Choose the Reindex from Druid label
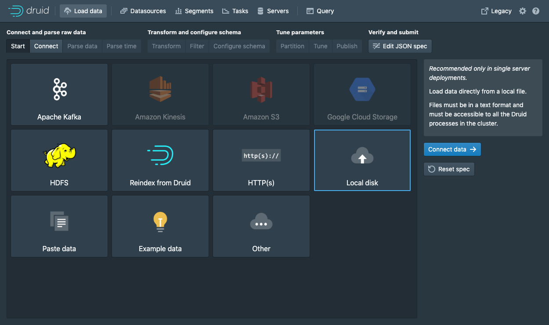This screenshot has height=325, width=549. click(x=160, y=183)
